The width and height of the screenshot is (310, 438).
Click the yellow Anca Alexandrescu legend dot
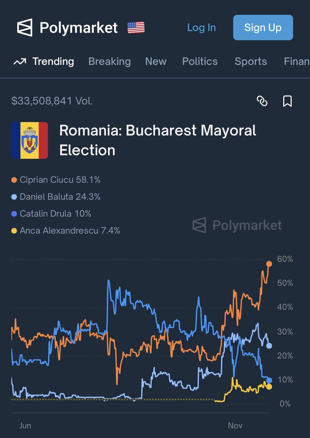coord(14,231)
